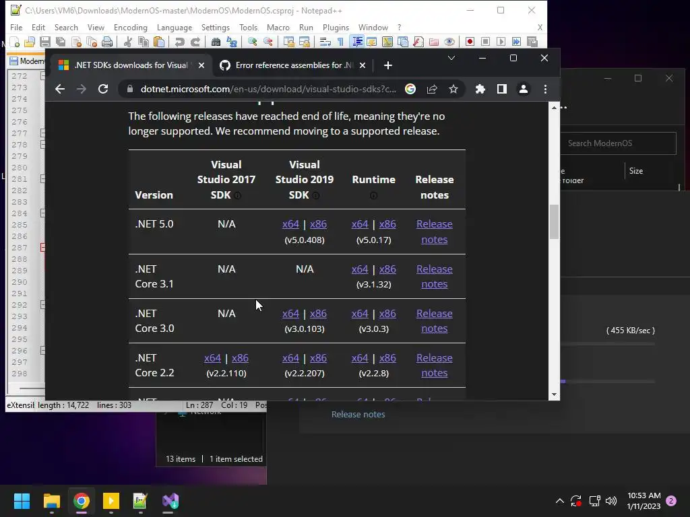Download .NET 5.0 Runtime x86
The height and width of the screenshot is (517, 690).
coord(387,224)
